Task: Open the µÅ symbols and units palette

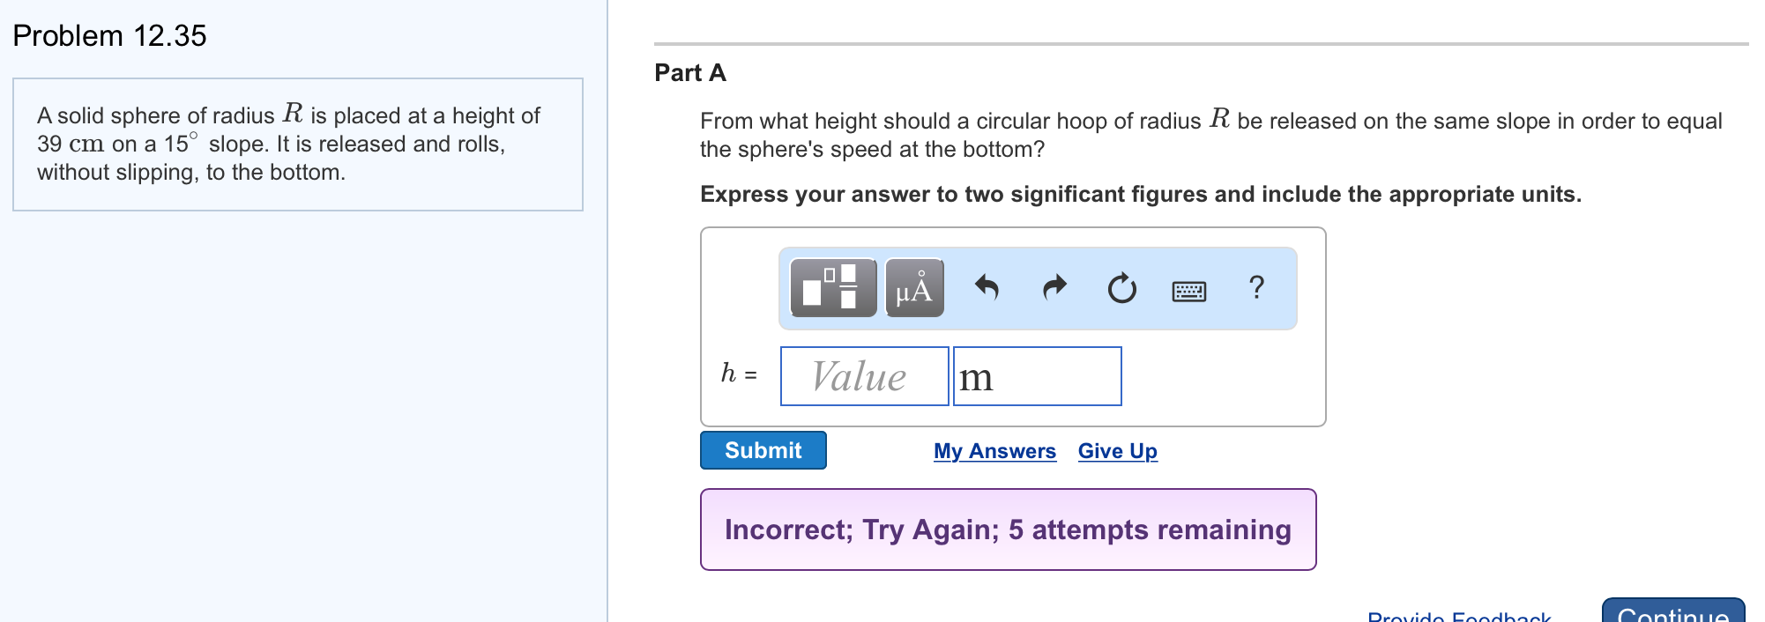Action: [914, 287]
